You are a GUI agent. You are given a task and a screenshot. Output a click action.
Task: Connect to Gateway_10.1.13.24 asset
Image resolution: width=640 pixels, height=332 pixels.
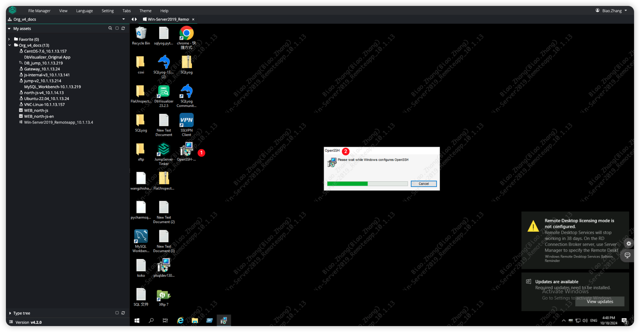click(42, 69)
